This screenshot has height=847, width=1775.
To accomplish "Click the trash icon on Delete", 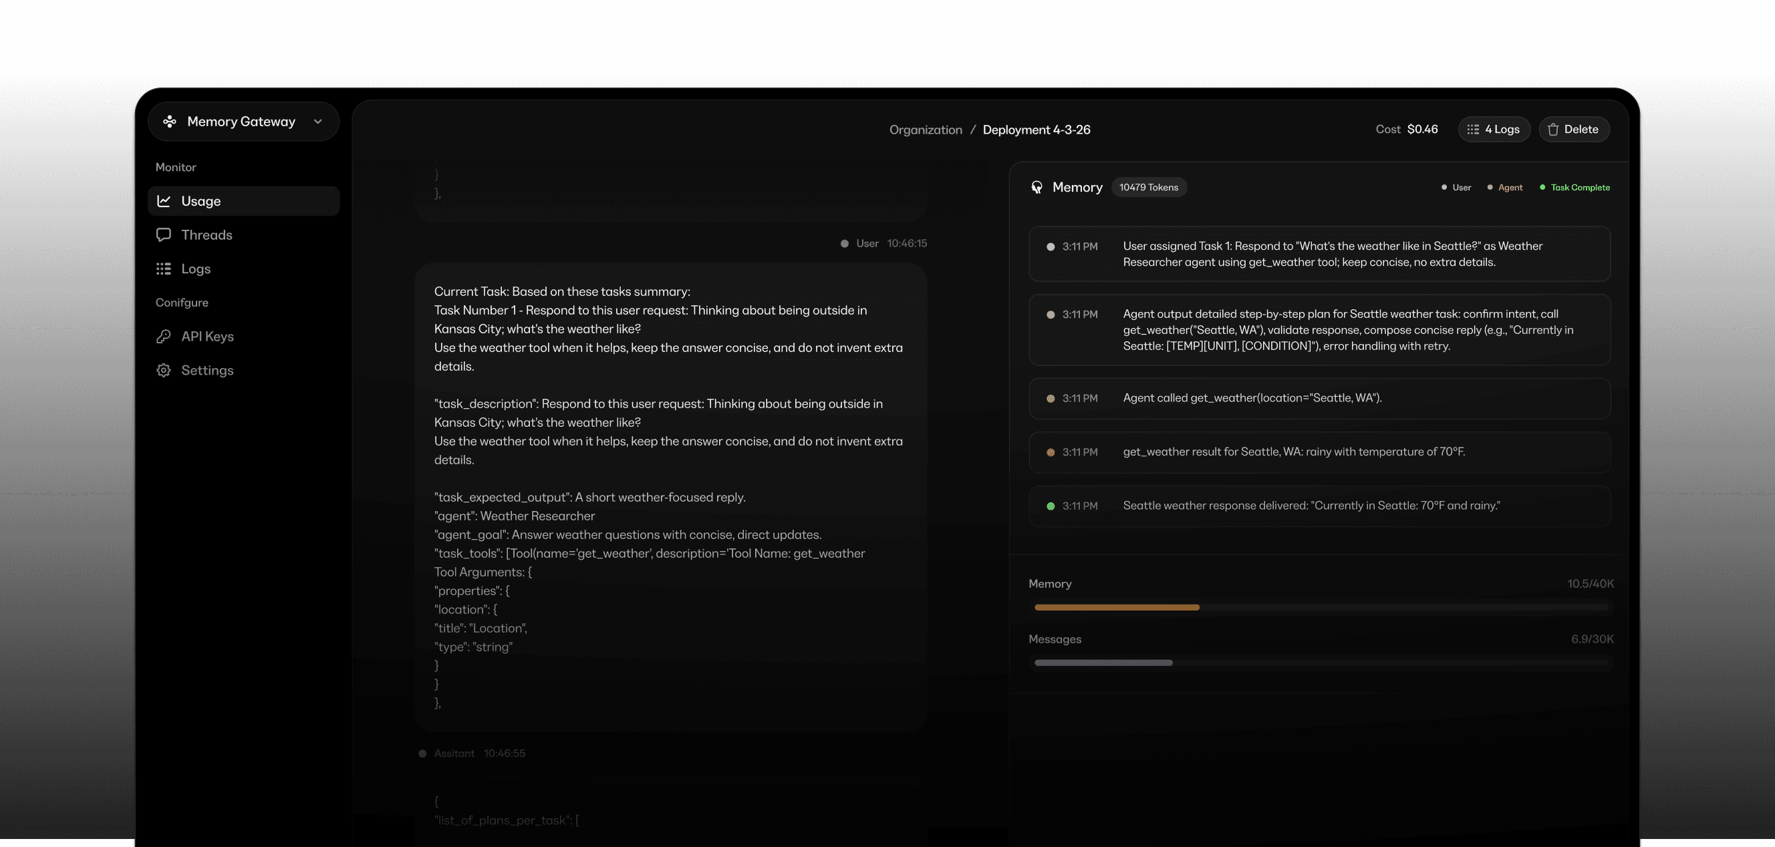I will coord(1553,130).
